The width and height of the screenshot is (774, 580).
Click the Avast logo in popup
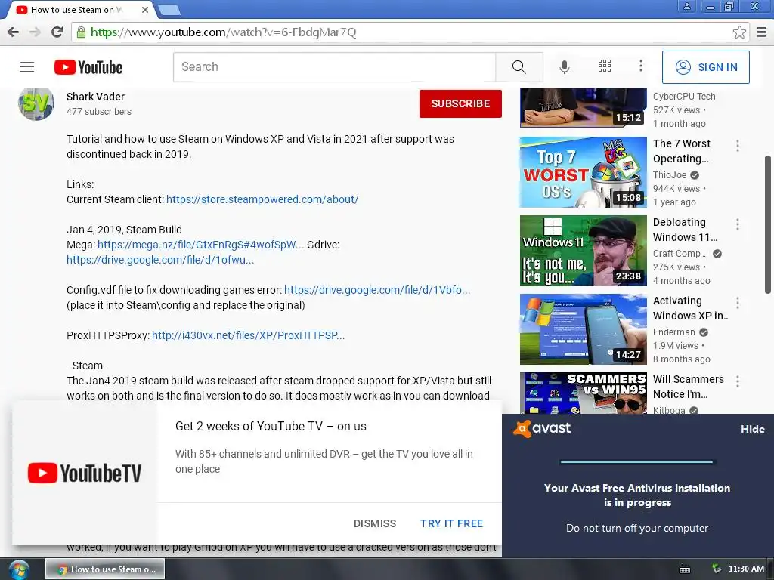point(541,428)
